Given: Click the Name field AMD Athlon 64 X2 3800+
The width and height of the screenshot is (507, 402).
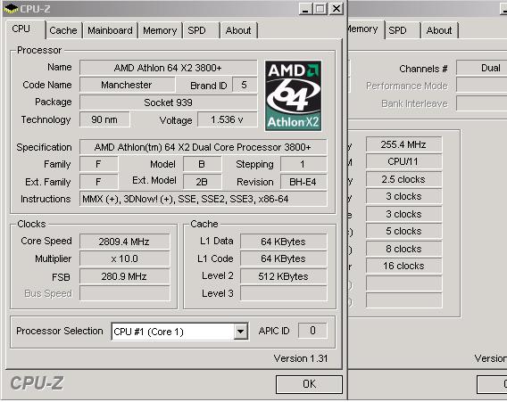Looking at the screenshot, I should pos(168,68).
